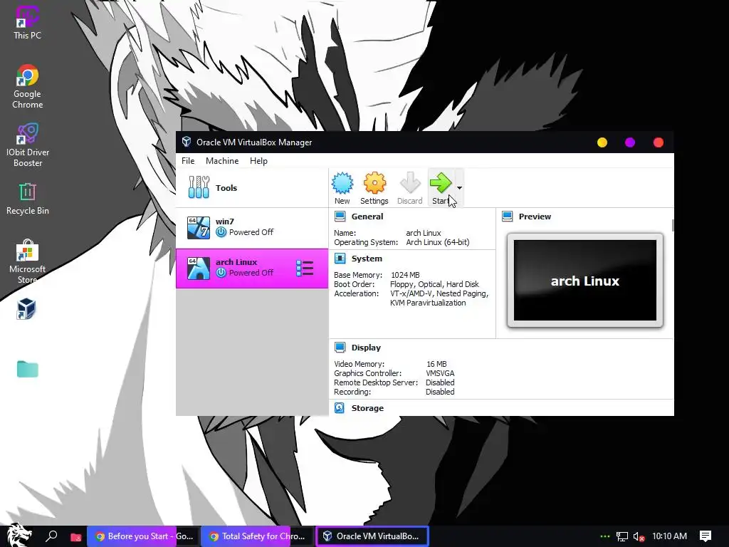
Task: Expand the Start button dropdown arrow
Action: tap(459, 188)
